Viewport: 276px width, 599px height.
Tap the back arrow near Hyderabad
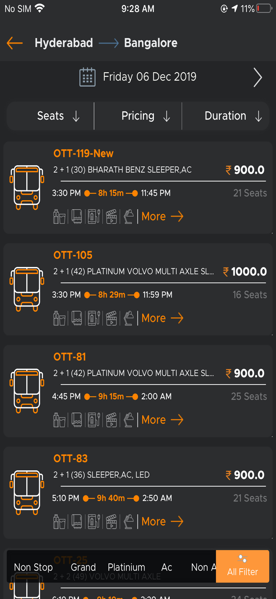point(14,43)
